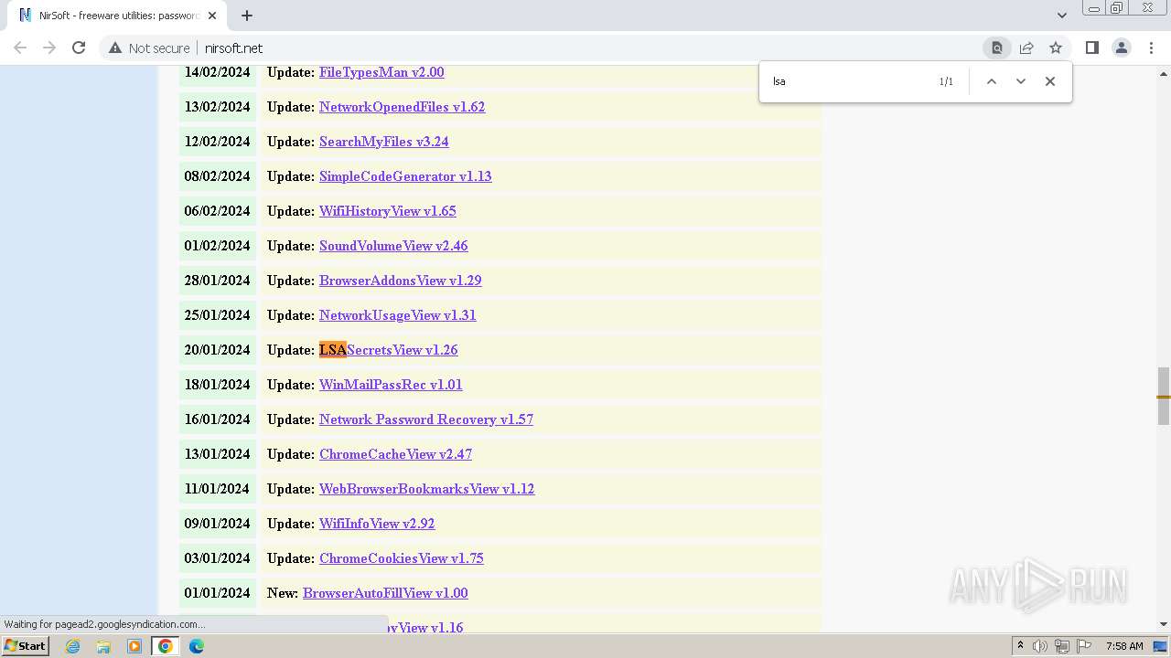Open the LSASecretsView v1.26 link
1171x658 pixels.
coord(388,350)
